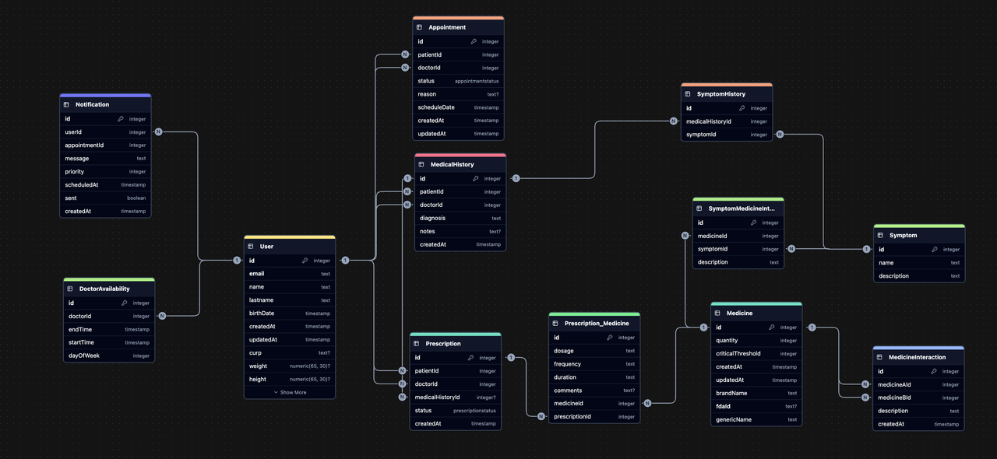Click the table icon beside Symptom title
This screenshot has width=997, height=459.
click(x=880, y=235)
